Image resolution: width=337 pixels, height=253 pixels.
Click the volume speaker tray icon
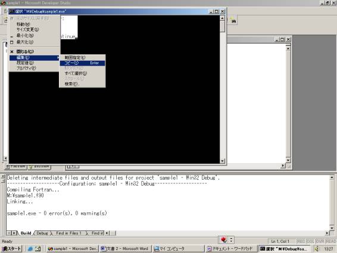(317, 249)
